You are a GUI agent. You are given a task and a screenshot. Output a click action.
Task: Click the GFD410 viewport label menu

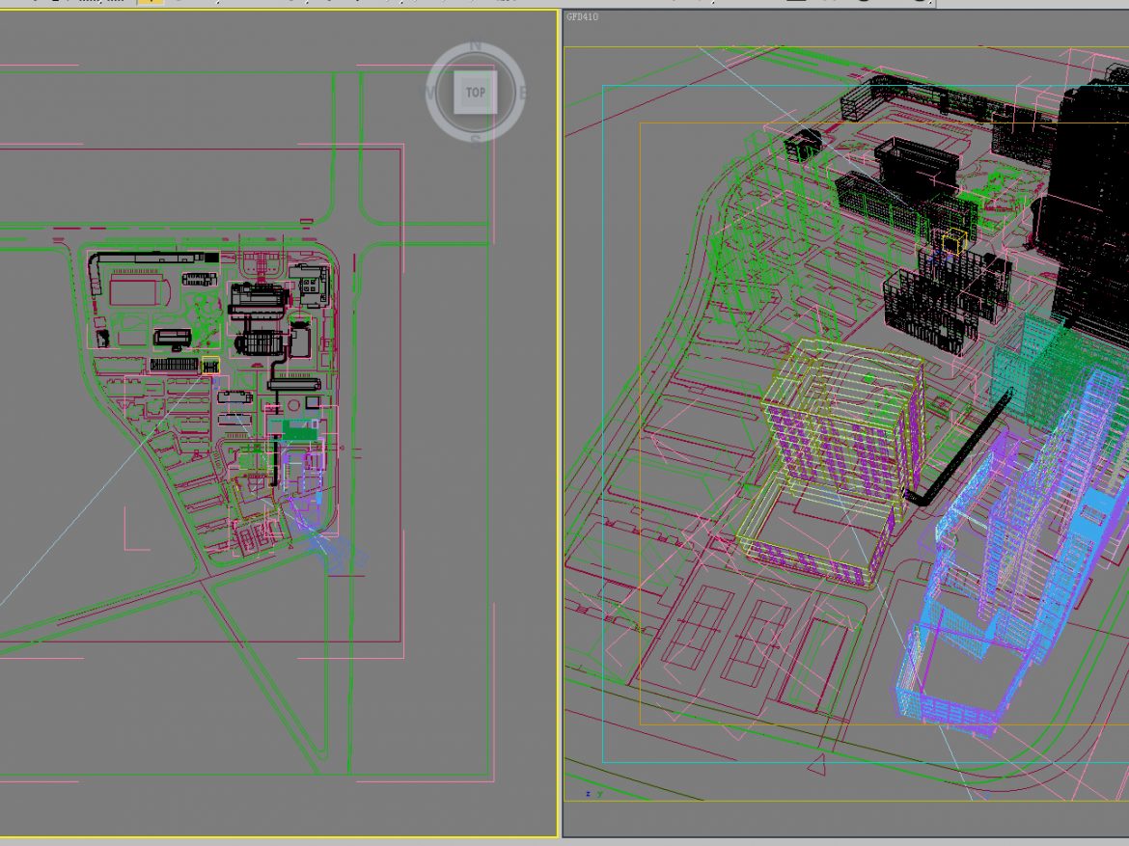[x=581, y=16]
